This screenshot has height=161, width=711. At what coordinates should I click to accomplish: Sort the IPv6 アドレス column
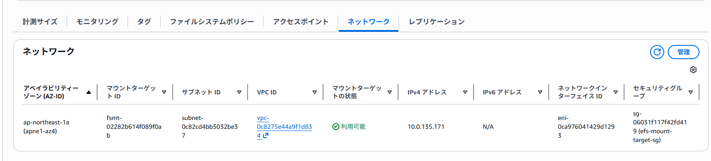540,92
